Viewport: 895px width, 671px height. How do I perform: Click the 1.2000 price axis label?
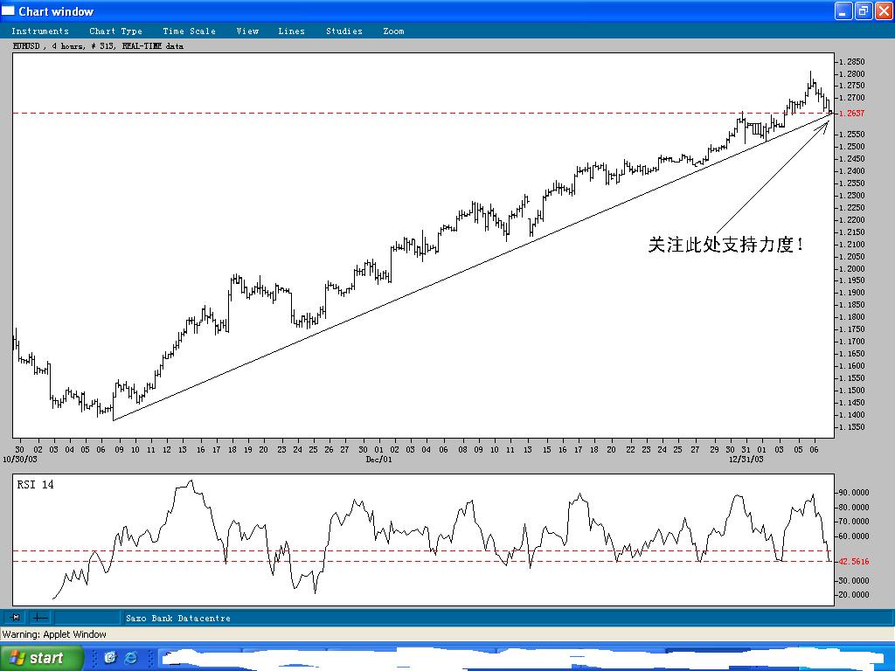click(852, 269)
